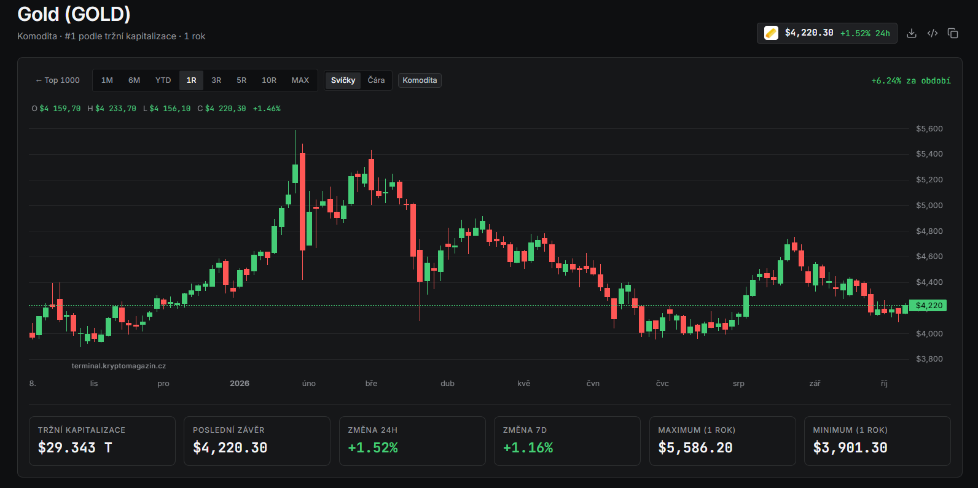The height and width of the screenshot is (488, 978).
Task: Click the Maximum (1 rok) value $5,586.20
Action: click(695, 448)
